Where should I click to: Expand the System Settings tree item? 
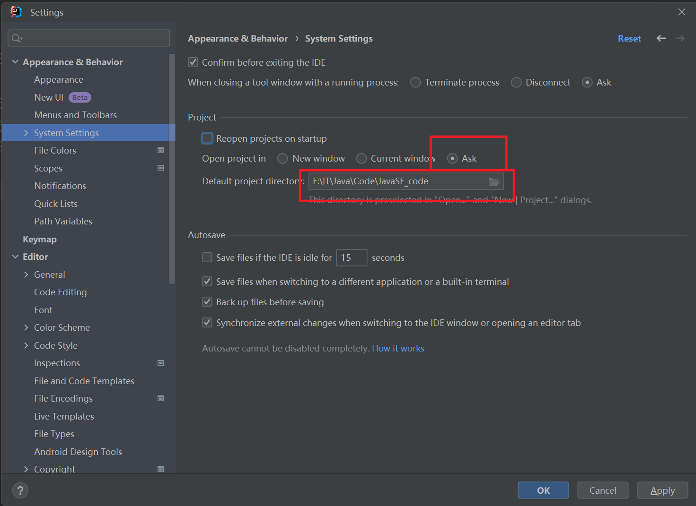(26, 133)
